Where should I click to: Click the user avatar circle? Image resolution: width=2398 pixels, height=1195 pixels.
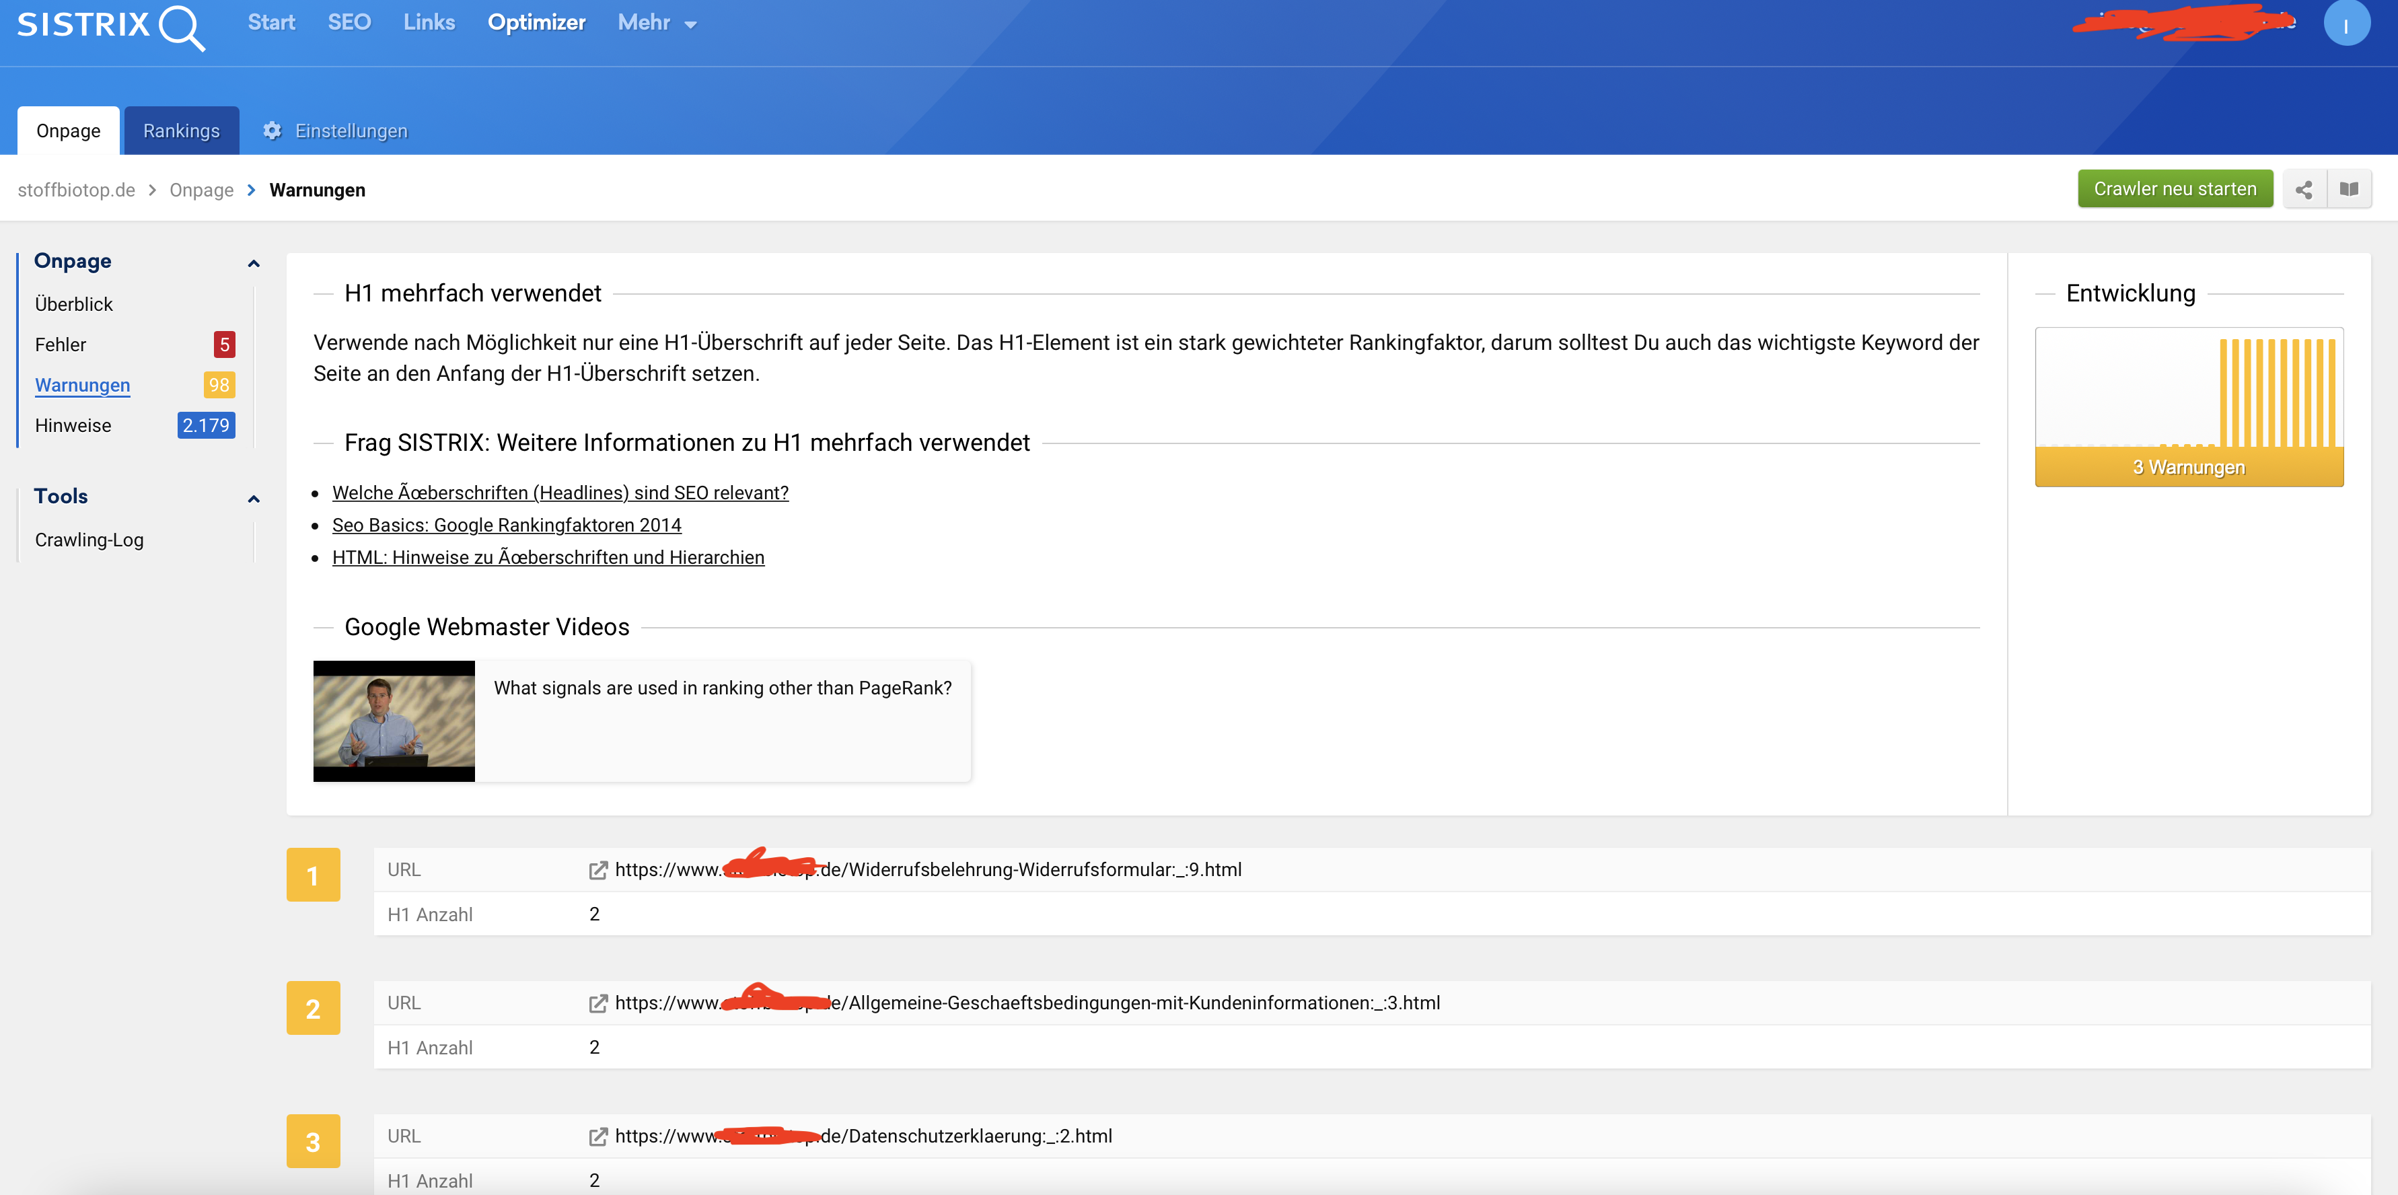(x=2346, y=25)
